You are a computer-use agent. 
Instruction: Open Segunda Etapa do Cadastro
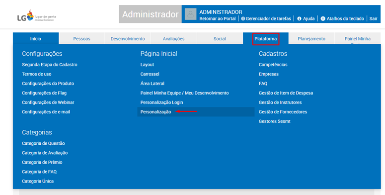coord(50,65)
